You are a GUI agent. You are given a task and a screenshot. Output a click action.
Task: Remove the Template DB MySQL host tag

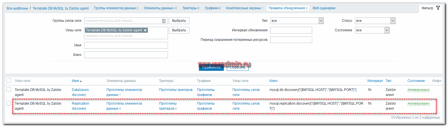click(x=145, y=30)
